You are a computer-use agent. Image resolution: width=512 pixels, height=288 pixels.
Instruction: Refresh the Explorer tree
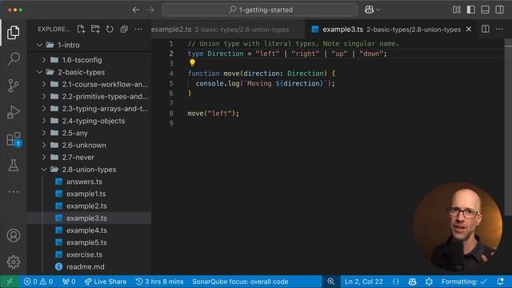tap(110, 29)
